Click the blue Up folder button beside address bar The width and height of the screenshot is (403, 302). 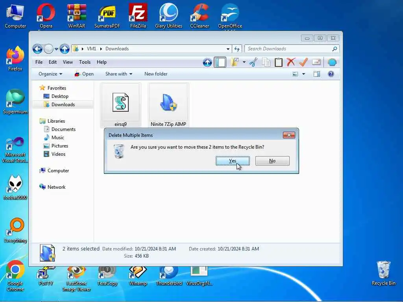[x=65, y=49]
